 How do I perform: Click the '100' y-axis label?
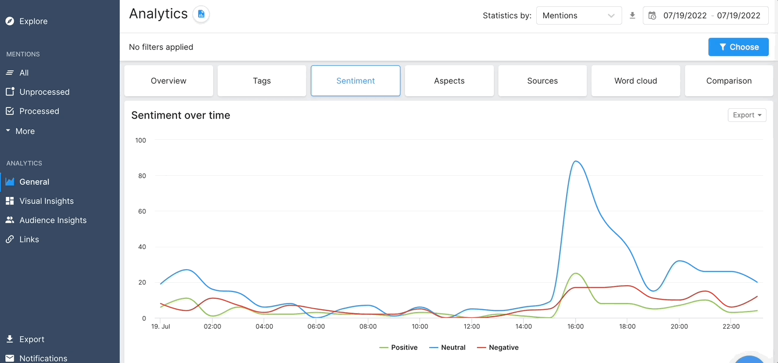[140, 140]
